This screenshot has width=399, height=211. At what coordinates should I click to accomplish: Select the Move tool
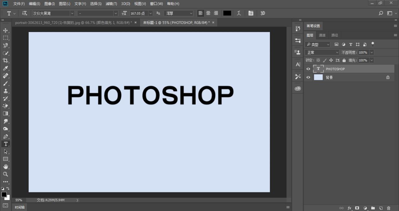[x=5, y=30]
